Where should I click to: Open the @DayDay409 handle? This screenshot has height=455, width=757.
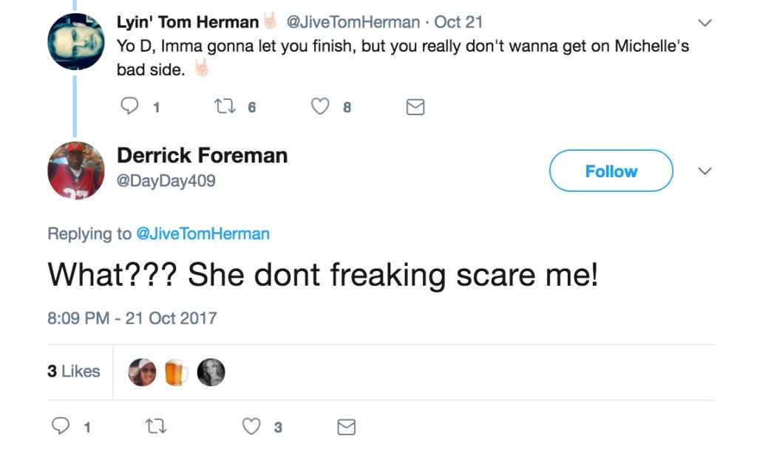[166, 180]
